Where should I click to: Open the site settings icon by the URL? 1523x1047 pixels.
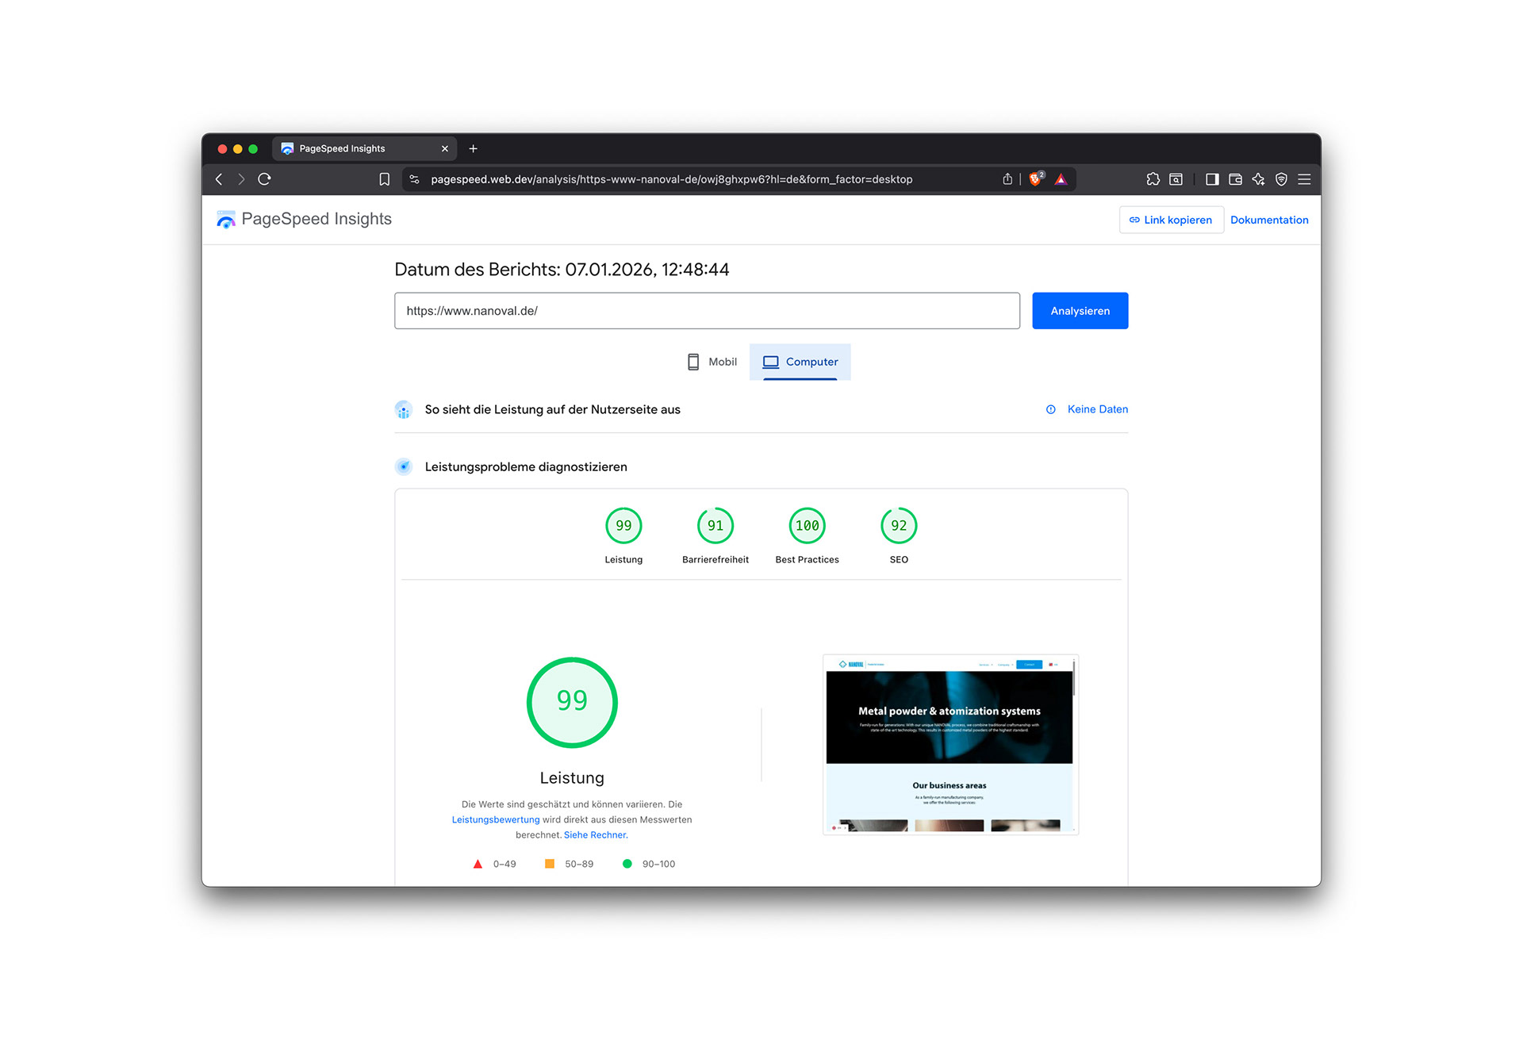(414, 179)
